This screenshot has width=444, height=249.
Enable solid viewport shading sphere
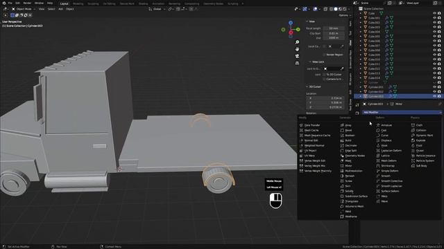(x=336, y=9)
